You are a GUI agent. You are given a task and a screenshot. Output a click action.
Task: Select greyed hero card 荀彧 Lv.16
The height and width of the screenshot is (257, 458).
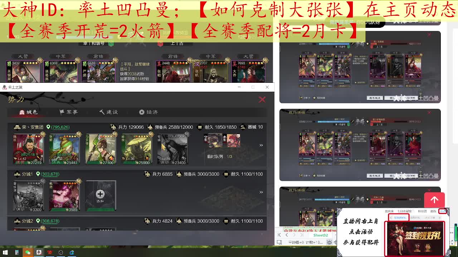(173, 149)
